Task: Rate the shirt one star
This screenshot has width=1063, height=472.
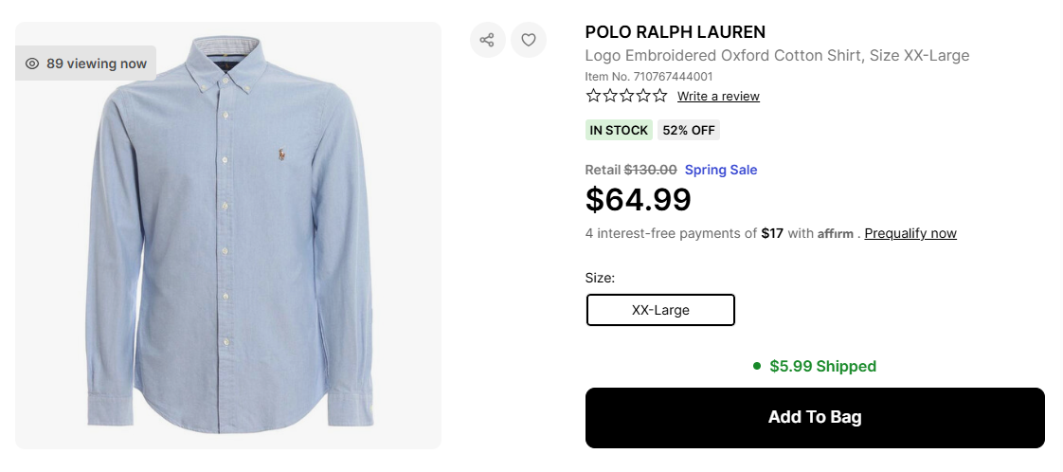Action: 593,96
